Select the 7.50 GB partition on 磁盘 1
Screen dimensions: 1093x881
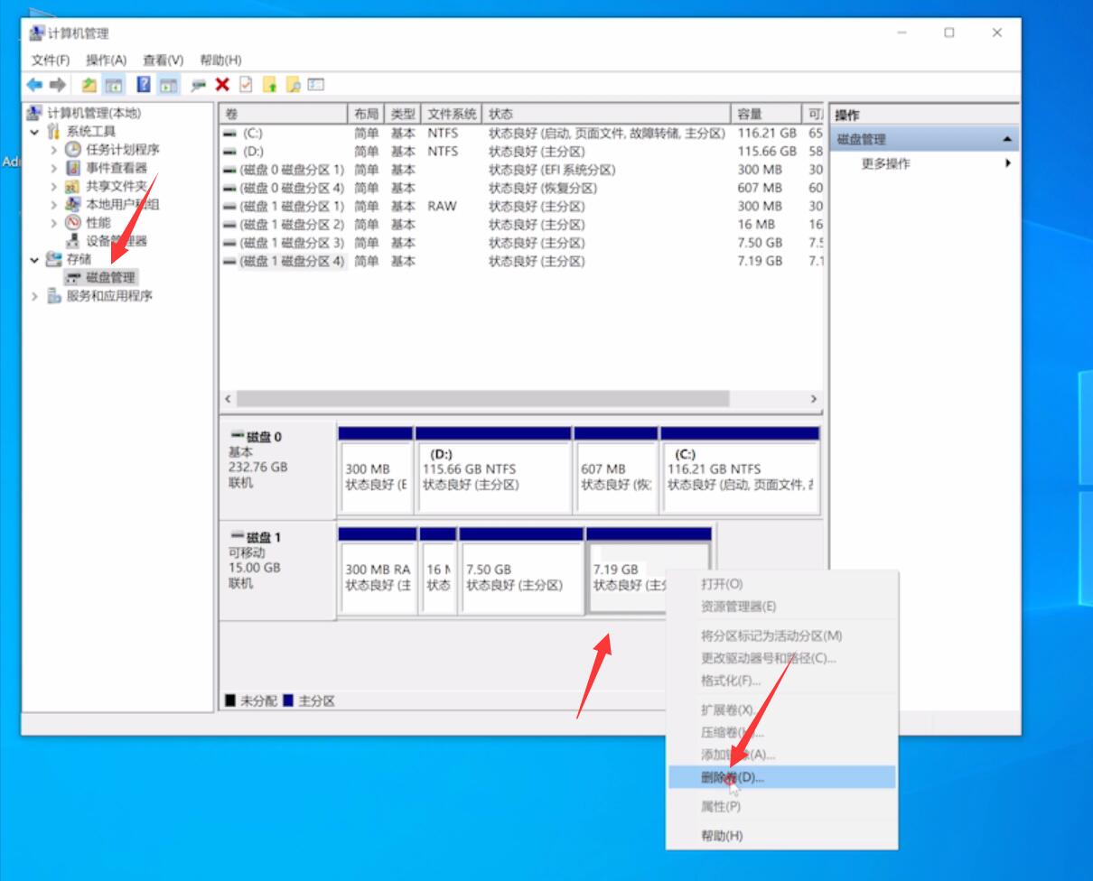click(x=521, y=570)
